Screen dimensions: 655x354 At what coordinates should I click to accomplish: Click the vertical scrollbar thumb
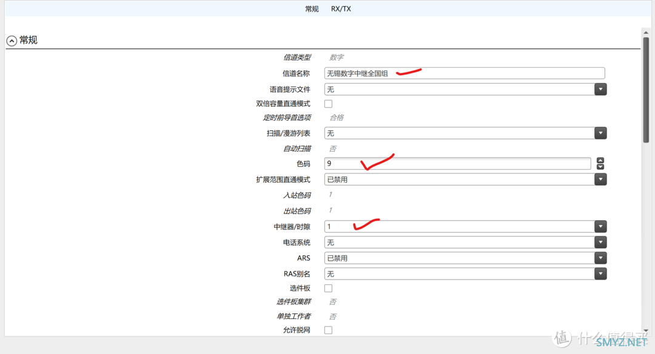[646, 90]
